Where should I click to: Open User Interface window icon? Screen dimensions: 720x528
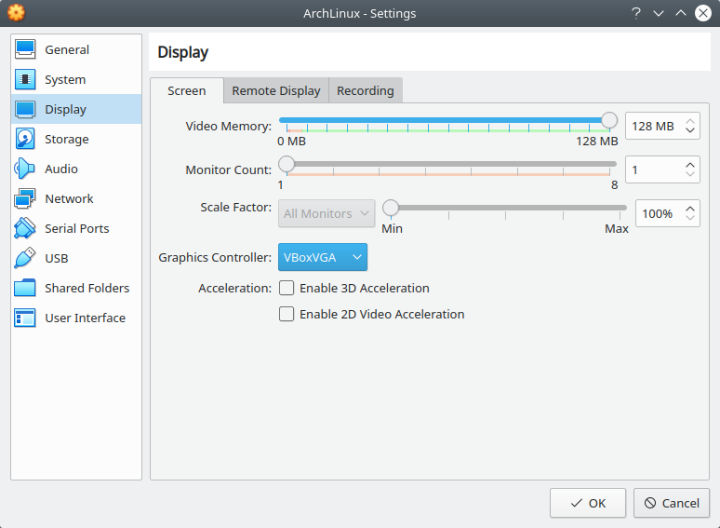(x=25, y=318)
